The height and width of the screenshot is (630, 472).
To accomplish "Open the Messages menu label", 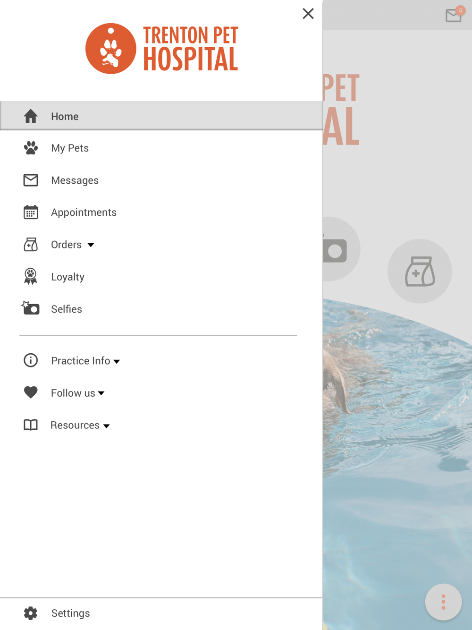I will 75,180.
